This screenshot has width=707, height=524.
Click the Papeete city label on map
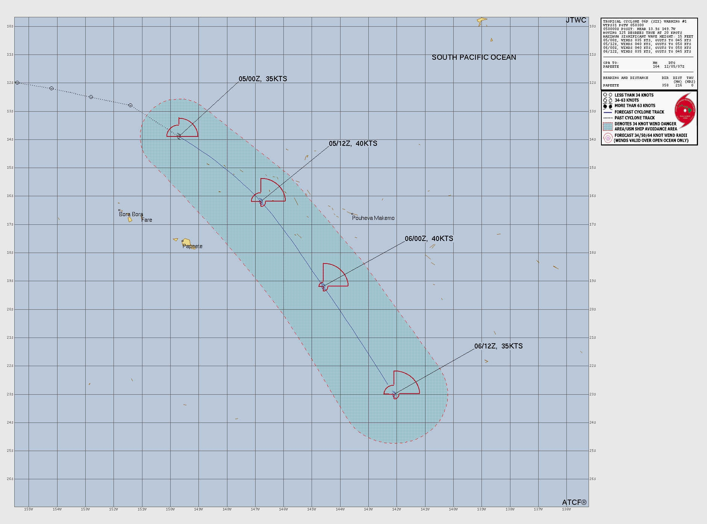pyautogui.click(x=192, y=246)
